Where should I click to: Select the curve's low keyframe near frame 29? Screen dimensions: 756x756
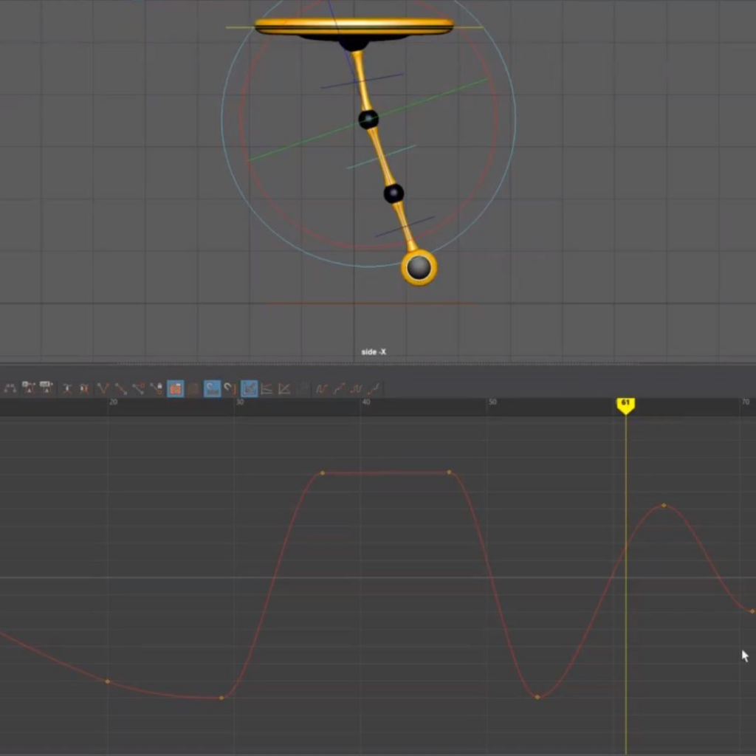(x=221, y=698)
